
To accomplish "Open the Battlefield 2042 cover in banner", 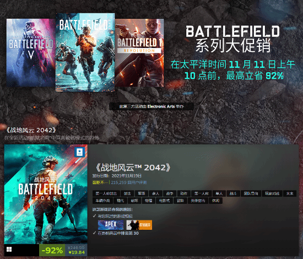I will tap(85, 52).
